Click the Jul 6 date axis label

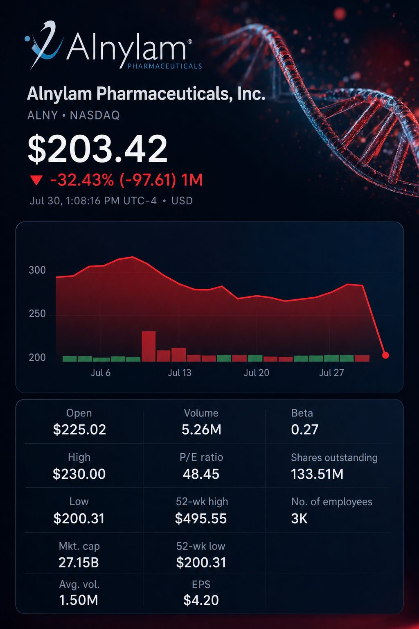tap(101, 373)
